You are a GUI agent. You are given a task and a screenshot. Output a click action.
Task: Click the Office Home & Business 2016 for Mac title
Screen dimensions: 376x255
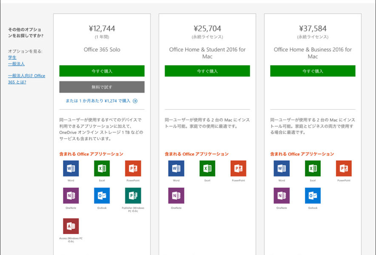tap(313, 53)
